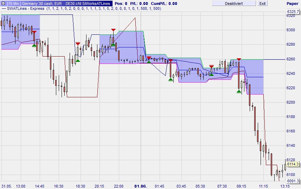Viewport: 301px width, 189px height.
Task: Click the 'Pos: 0' position readout
Action: tap(121, 4)
